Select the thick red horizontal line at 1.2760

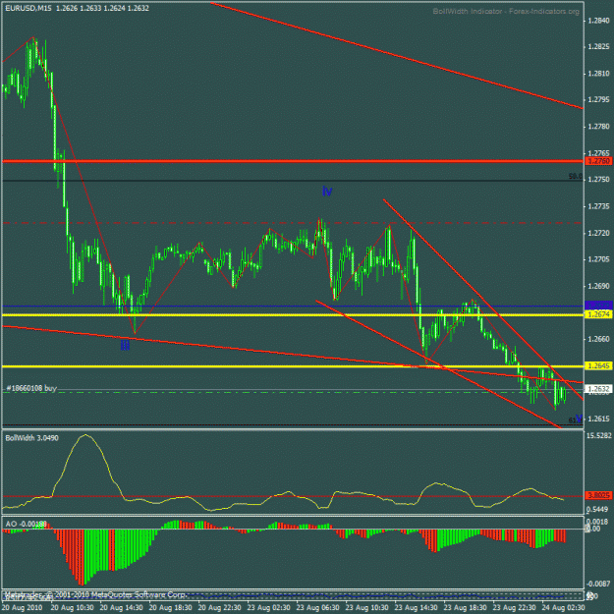point(293,161)
